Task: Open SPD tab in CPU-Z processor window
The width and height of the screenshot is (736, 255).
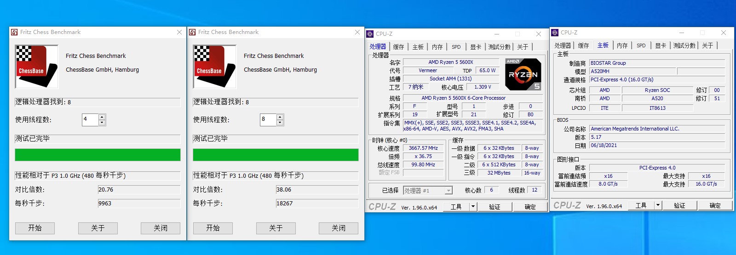Action: point(456,47)
